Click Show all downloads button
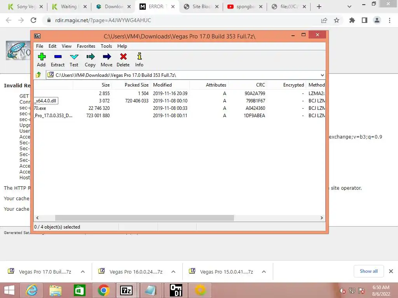The width and height of the screenshot is (398, 298). click(x=369, y=271)
